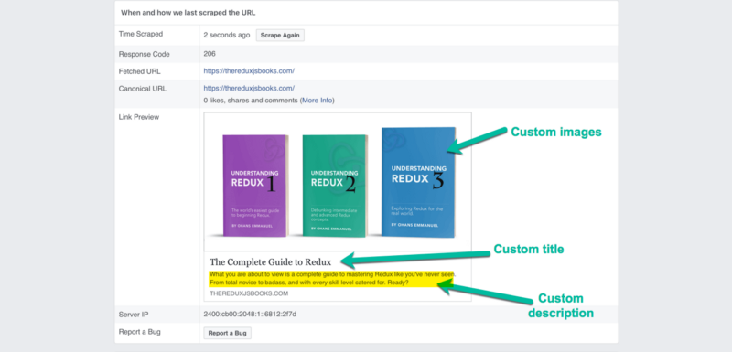Select the Server IP address value
The image size is (732, 352).
tap(250, 315)
